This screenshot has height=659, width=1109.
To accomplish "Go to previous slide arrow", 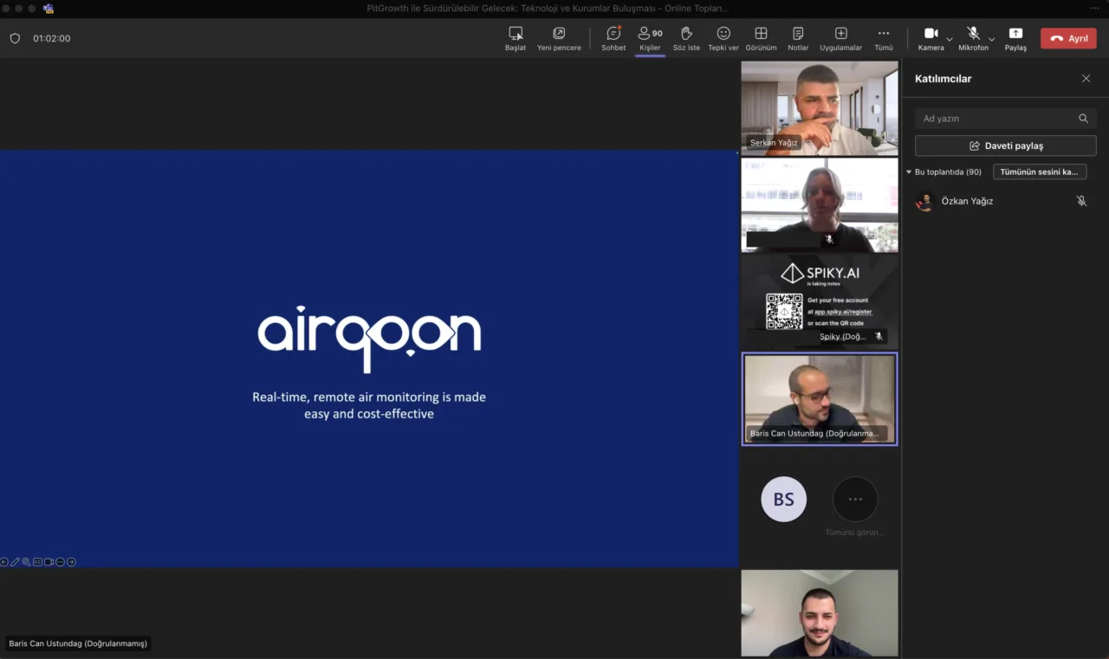I will (4, 562).
